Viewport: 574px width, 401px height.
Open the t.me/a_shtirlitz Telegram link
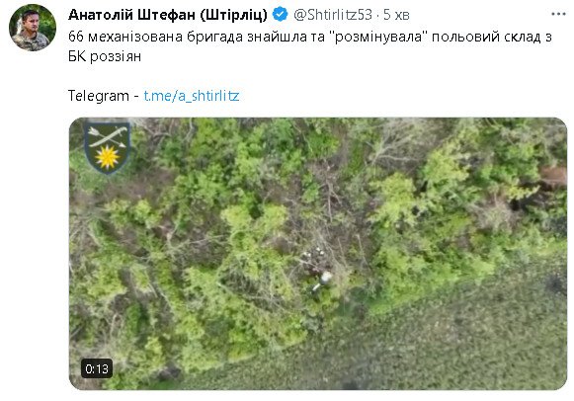pos(191,96)
